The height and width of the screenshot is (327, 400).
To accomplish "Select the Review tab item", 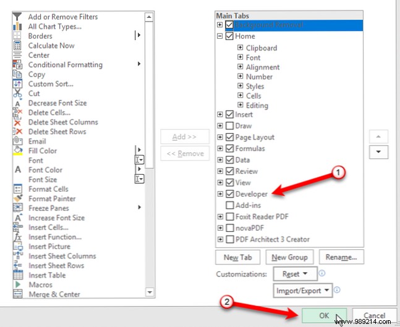I will (247, 171).
